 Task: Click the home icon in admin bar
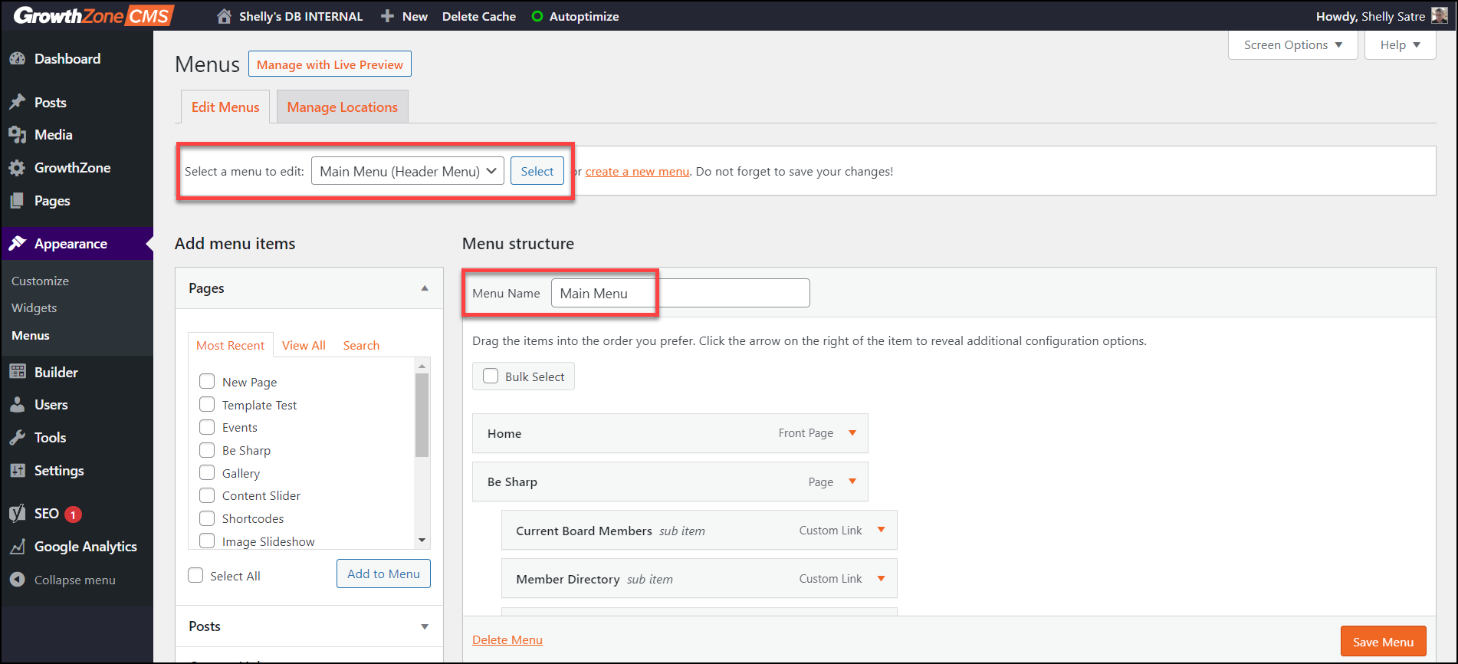[224, 16]
